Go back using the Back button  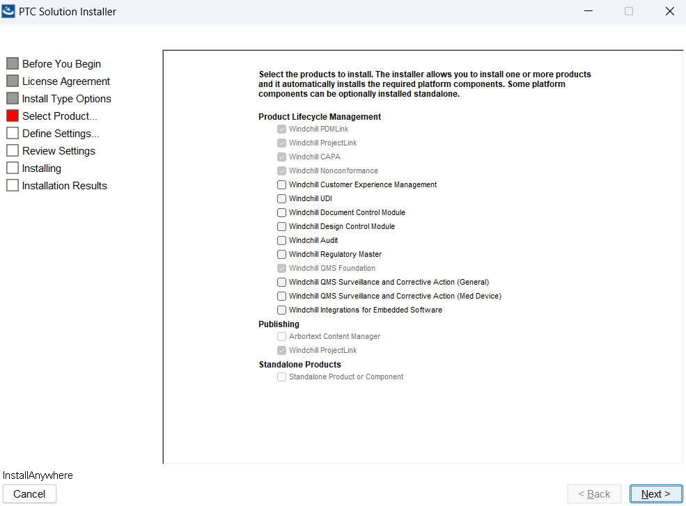[x=594, y=494]
